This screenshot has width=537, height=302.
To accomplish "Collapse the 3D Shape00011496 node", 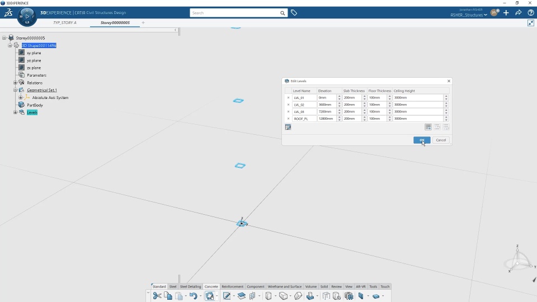I will click(10, 45).
